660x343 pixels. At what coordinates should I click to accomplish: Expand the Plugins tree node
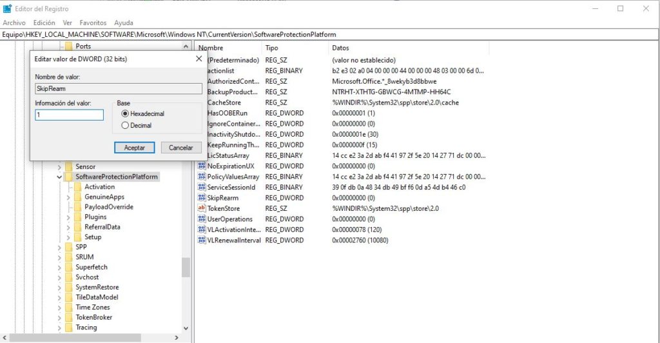(x=68, y=217)
